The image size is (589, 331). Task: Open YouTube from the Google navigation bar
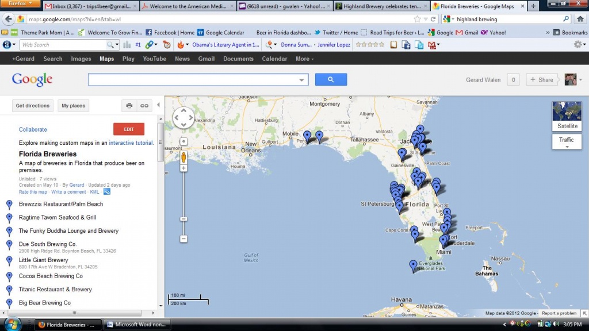(154, 59)
